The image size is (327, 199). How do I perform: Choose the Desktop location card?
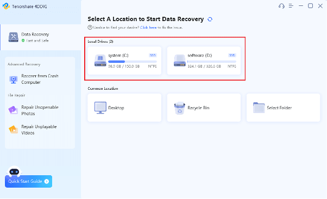pos(124,108)
